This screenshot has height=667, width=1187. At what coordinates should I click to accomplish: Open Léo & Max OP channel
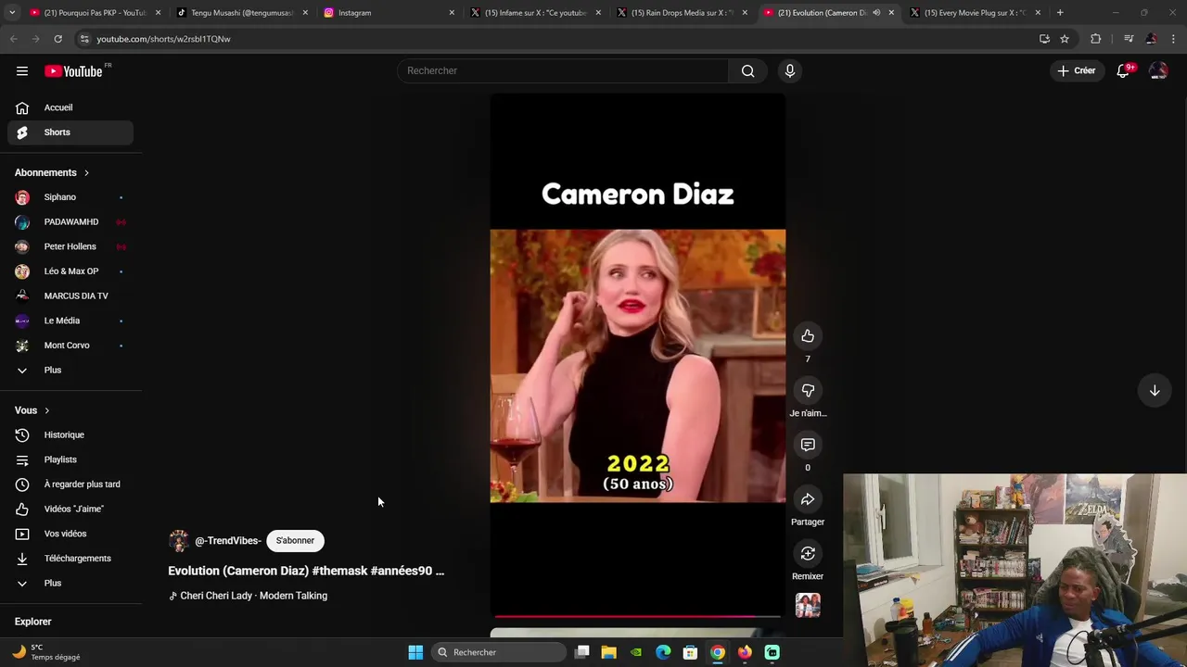click(x=70, y=271)
